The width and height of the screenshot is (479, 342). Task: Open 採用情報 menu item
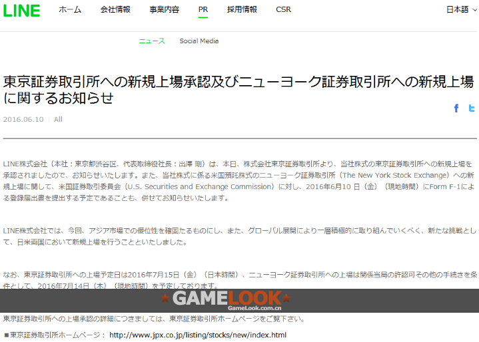pos(242,9)
